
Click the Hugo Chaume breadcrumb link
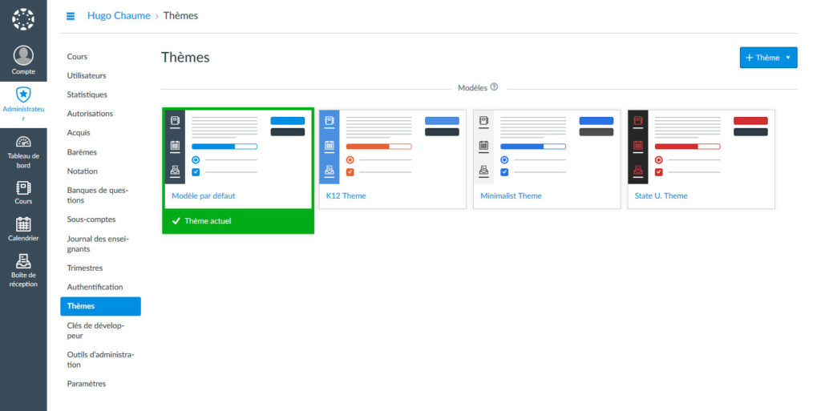[x=119, y=16]
